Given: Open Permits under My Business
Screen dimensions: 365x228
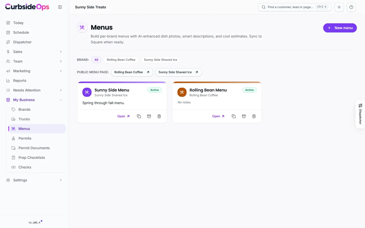Looking at the screenshot, I should pyautogui.click(x=37, y=138).
